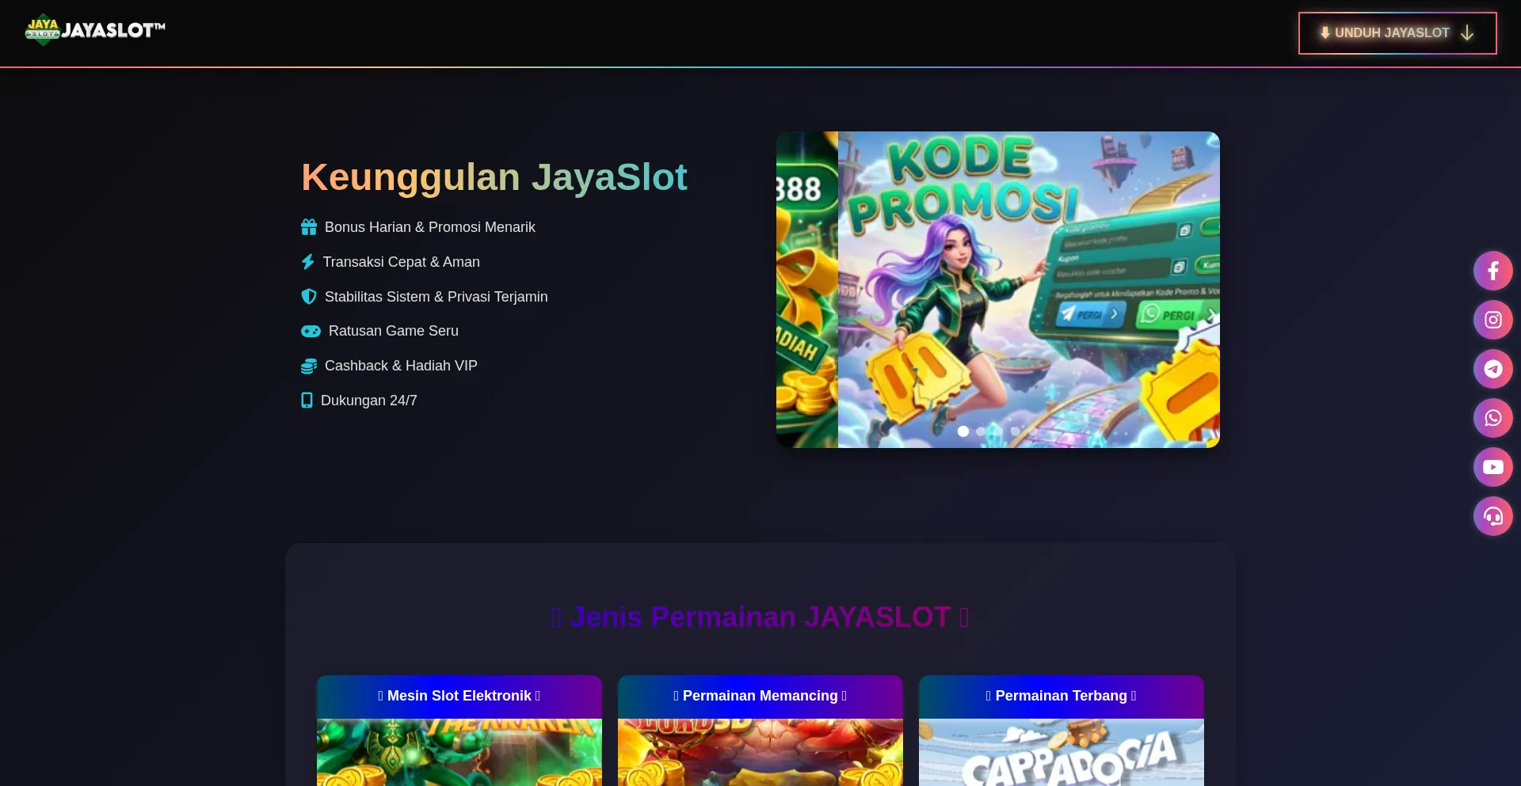Click "Ratusan Game Seru" text

(x=394, y=331)
